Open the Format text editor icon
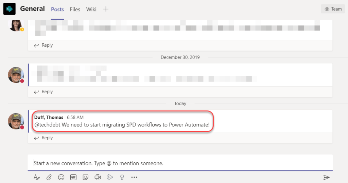 (x=37, y=177)
